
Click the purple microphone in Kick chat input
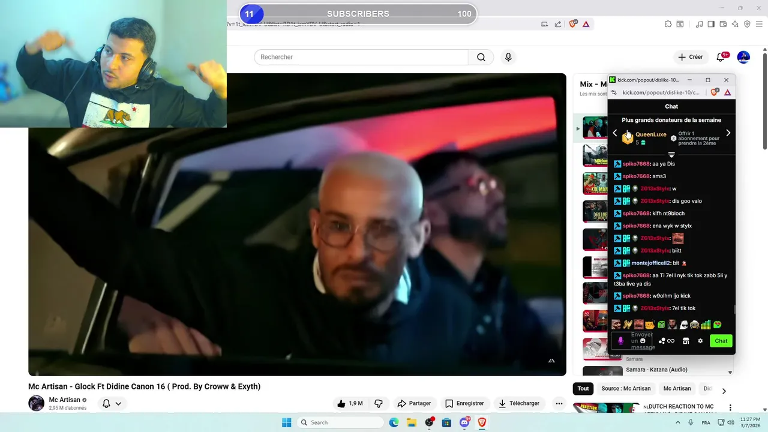(x=620, y=341)
